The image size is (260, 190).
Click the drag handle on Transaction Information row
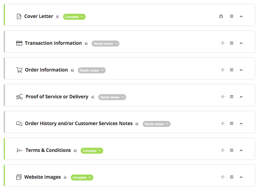pos(223,43)
